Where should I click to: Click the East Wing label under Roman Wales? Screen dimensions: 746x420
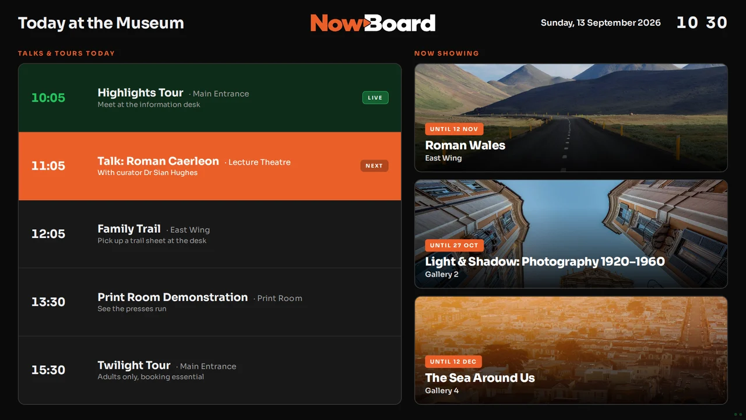point(444,158)
